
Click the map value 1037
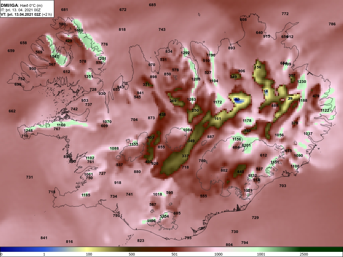pos(308,134)
